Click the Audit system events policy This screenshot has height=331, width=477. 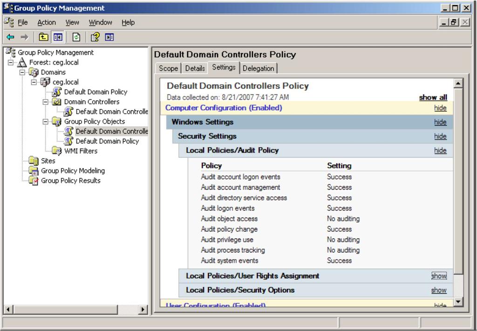(229, 261)
